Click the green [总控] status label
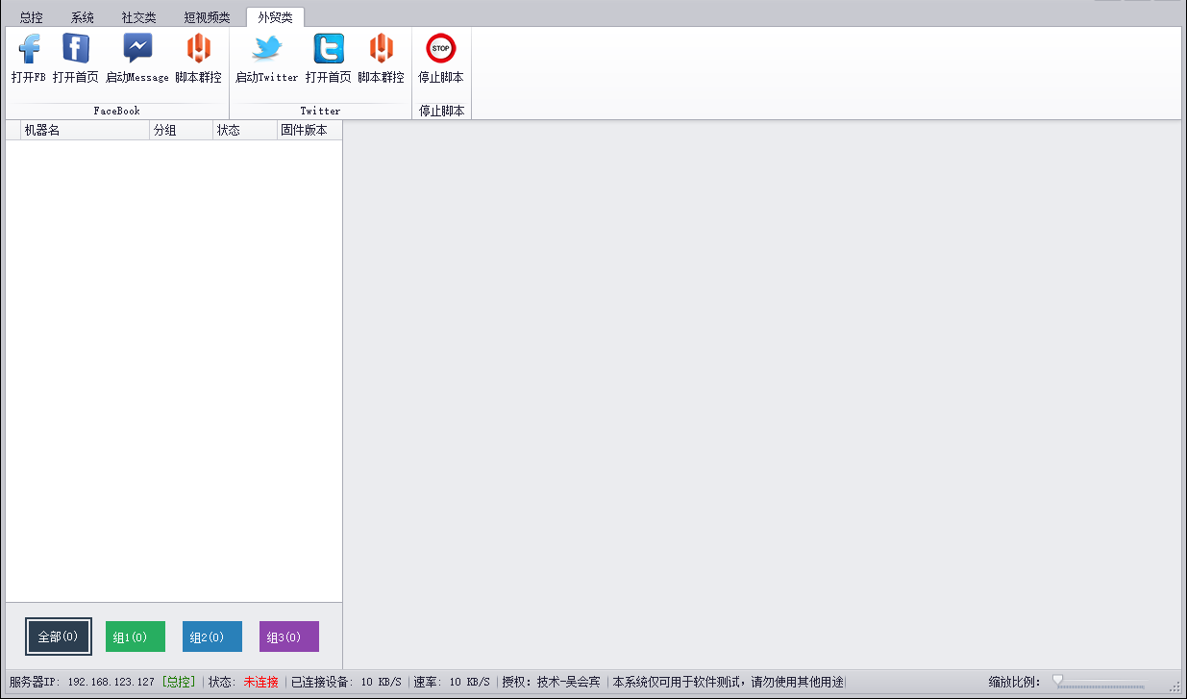This screenshot has height=699, width=1187. tap(179, 682)
